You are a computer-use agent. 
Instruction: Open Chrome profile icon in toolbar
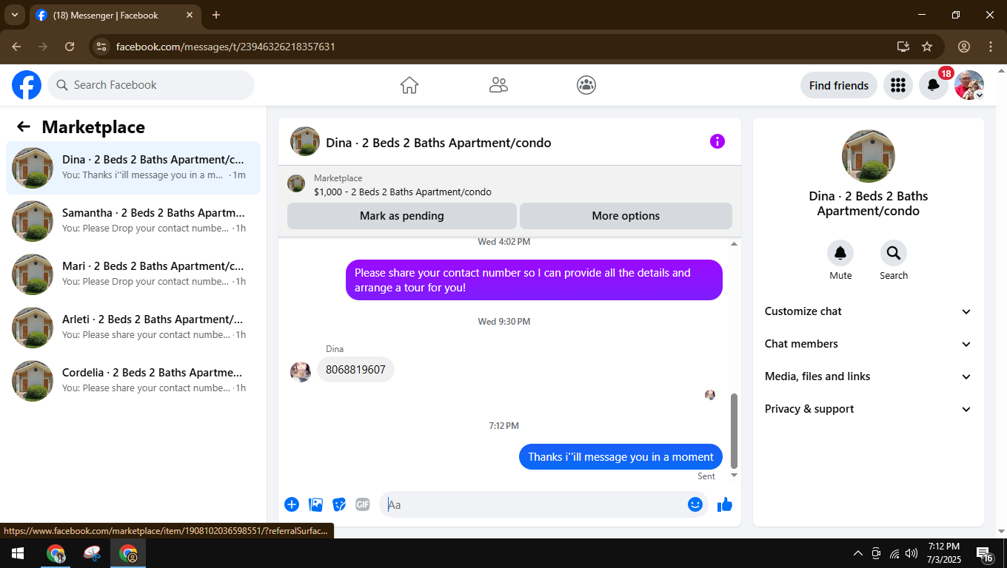point(964,47)
